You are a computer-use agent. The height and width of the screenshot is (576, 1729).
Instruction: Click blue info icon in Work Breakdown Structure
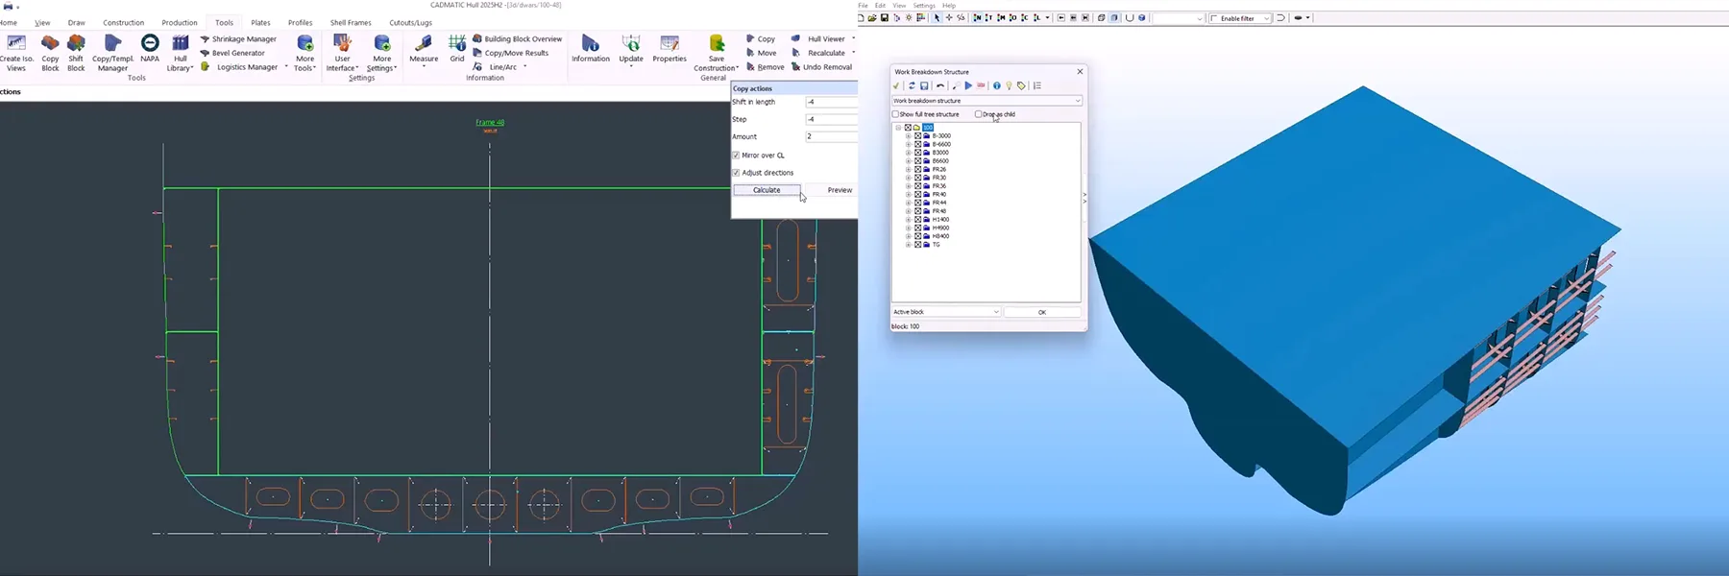click(996, 85)
